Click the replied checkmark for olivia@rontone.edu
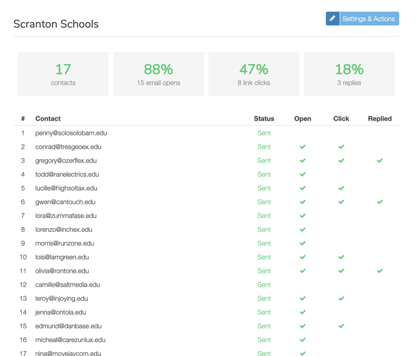 [x=380, y=271]
